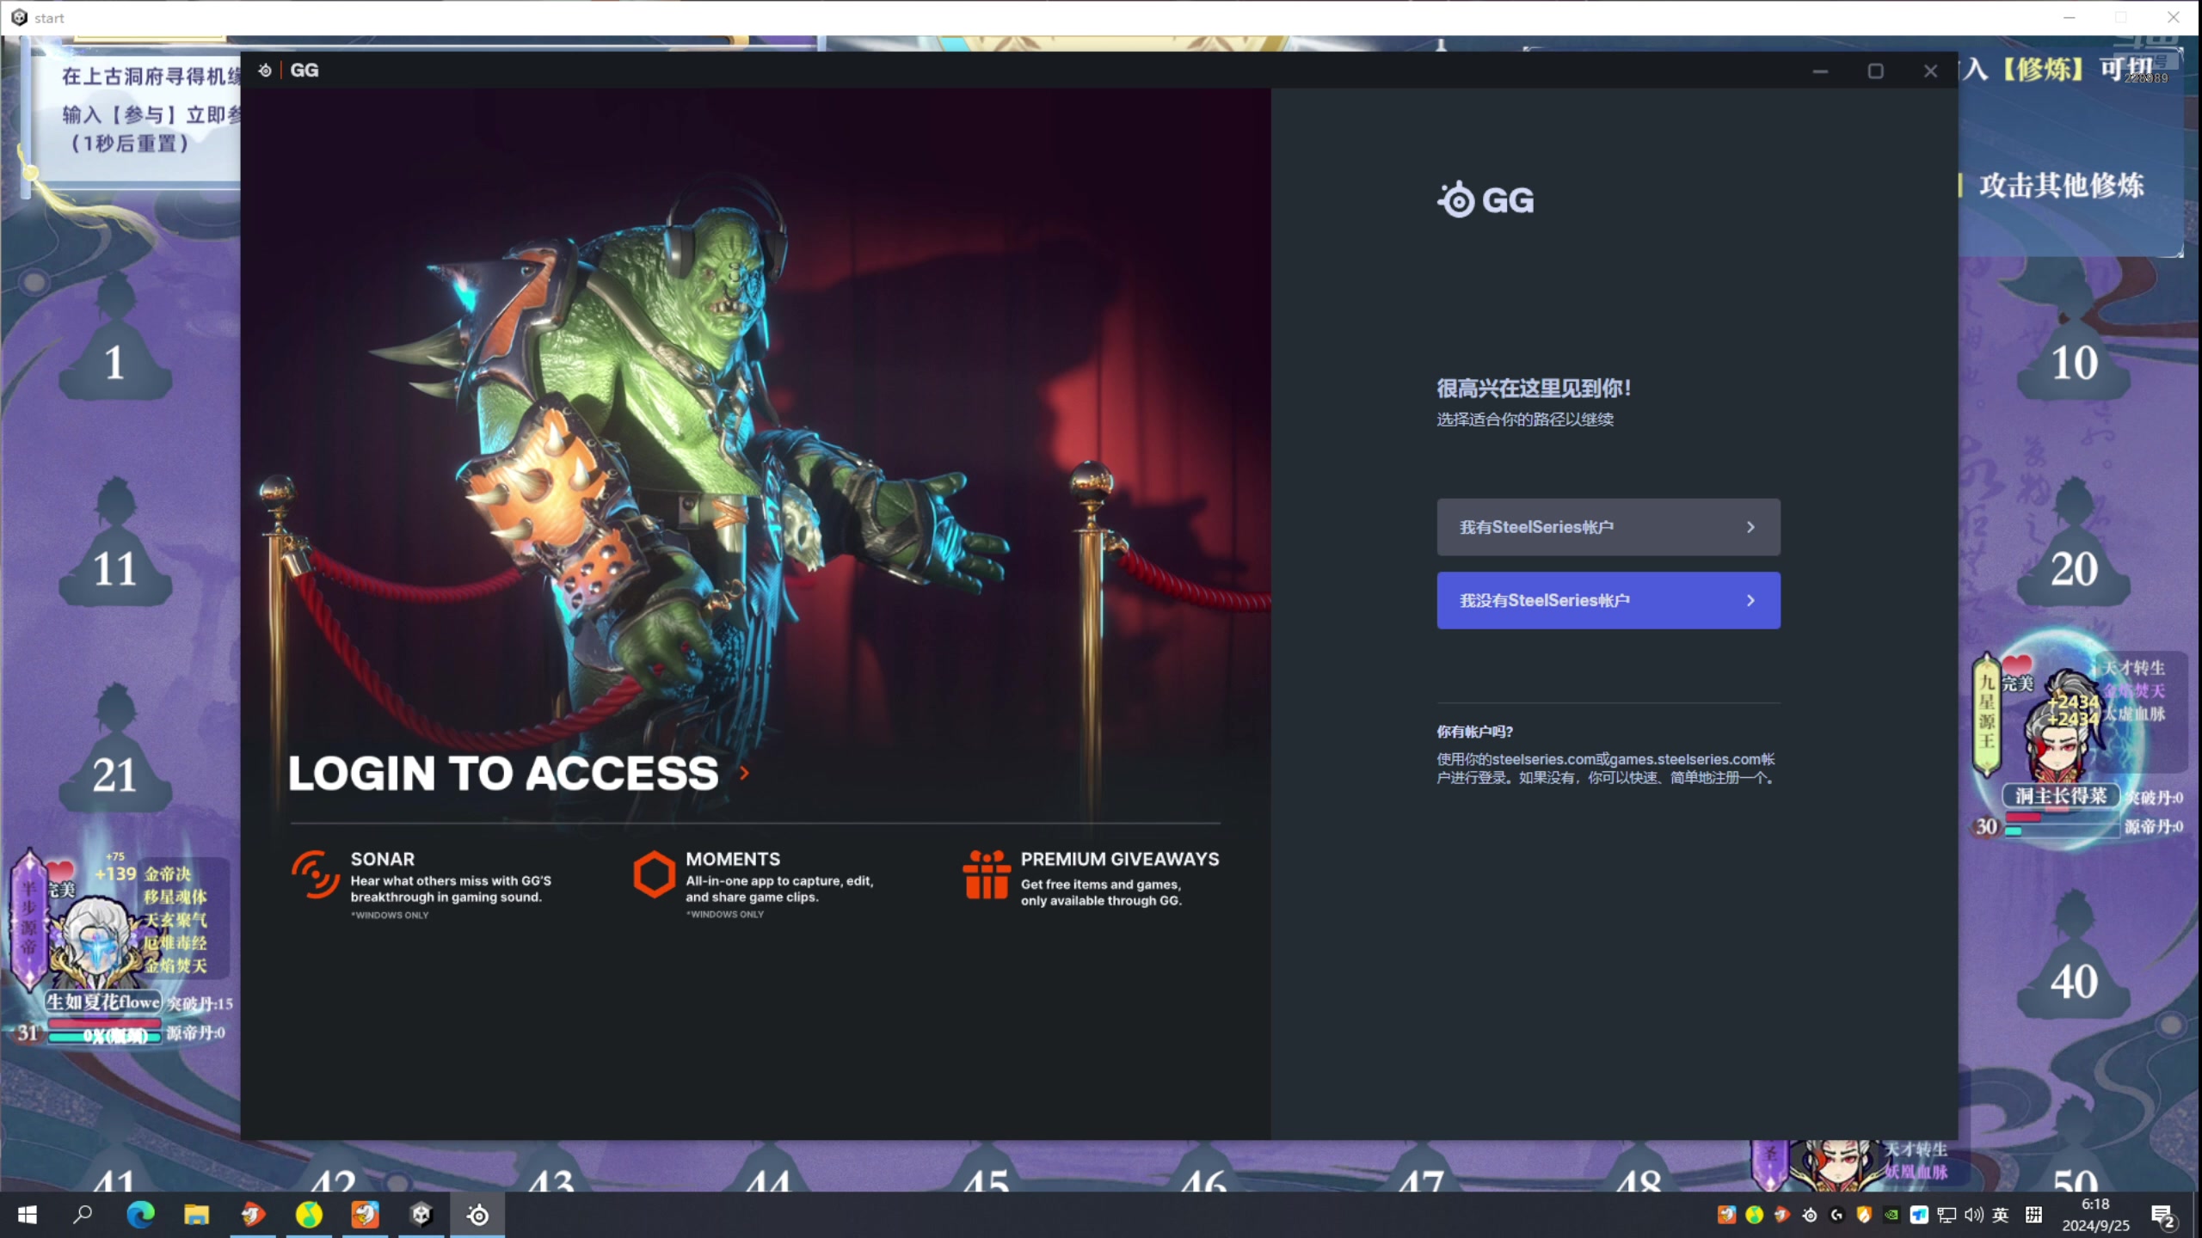Toggle the "拼" IME mode indicator
The width and height of the screenshot is (2202, 1238).
[x=2033, y=1215]
